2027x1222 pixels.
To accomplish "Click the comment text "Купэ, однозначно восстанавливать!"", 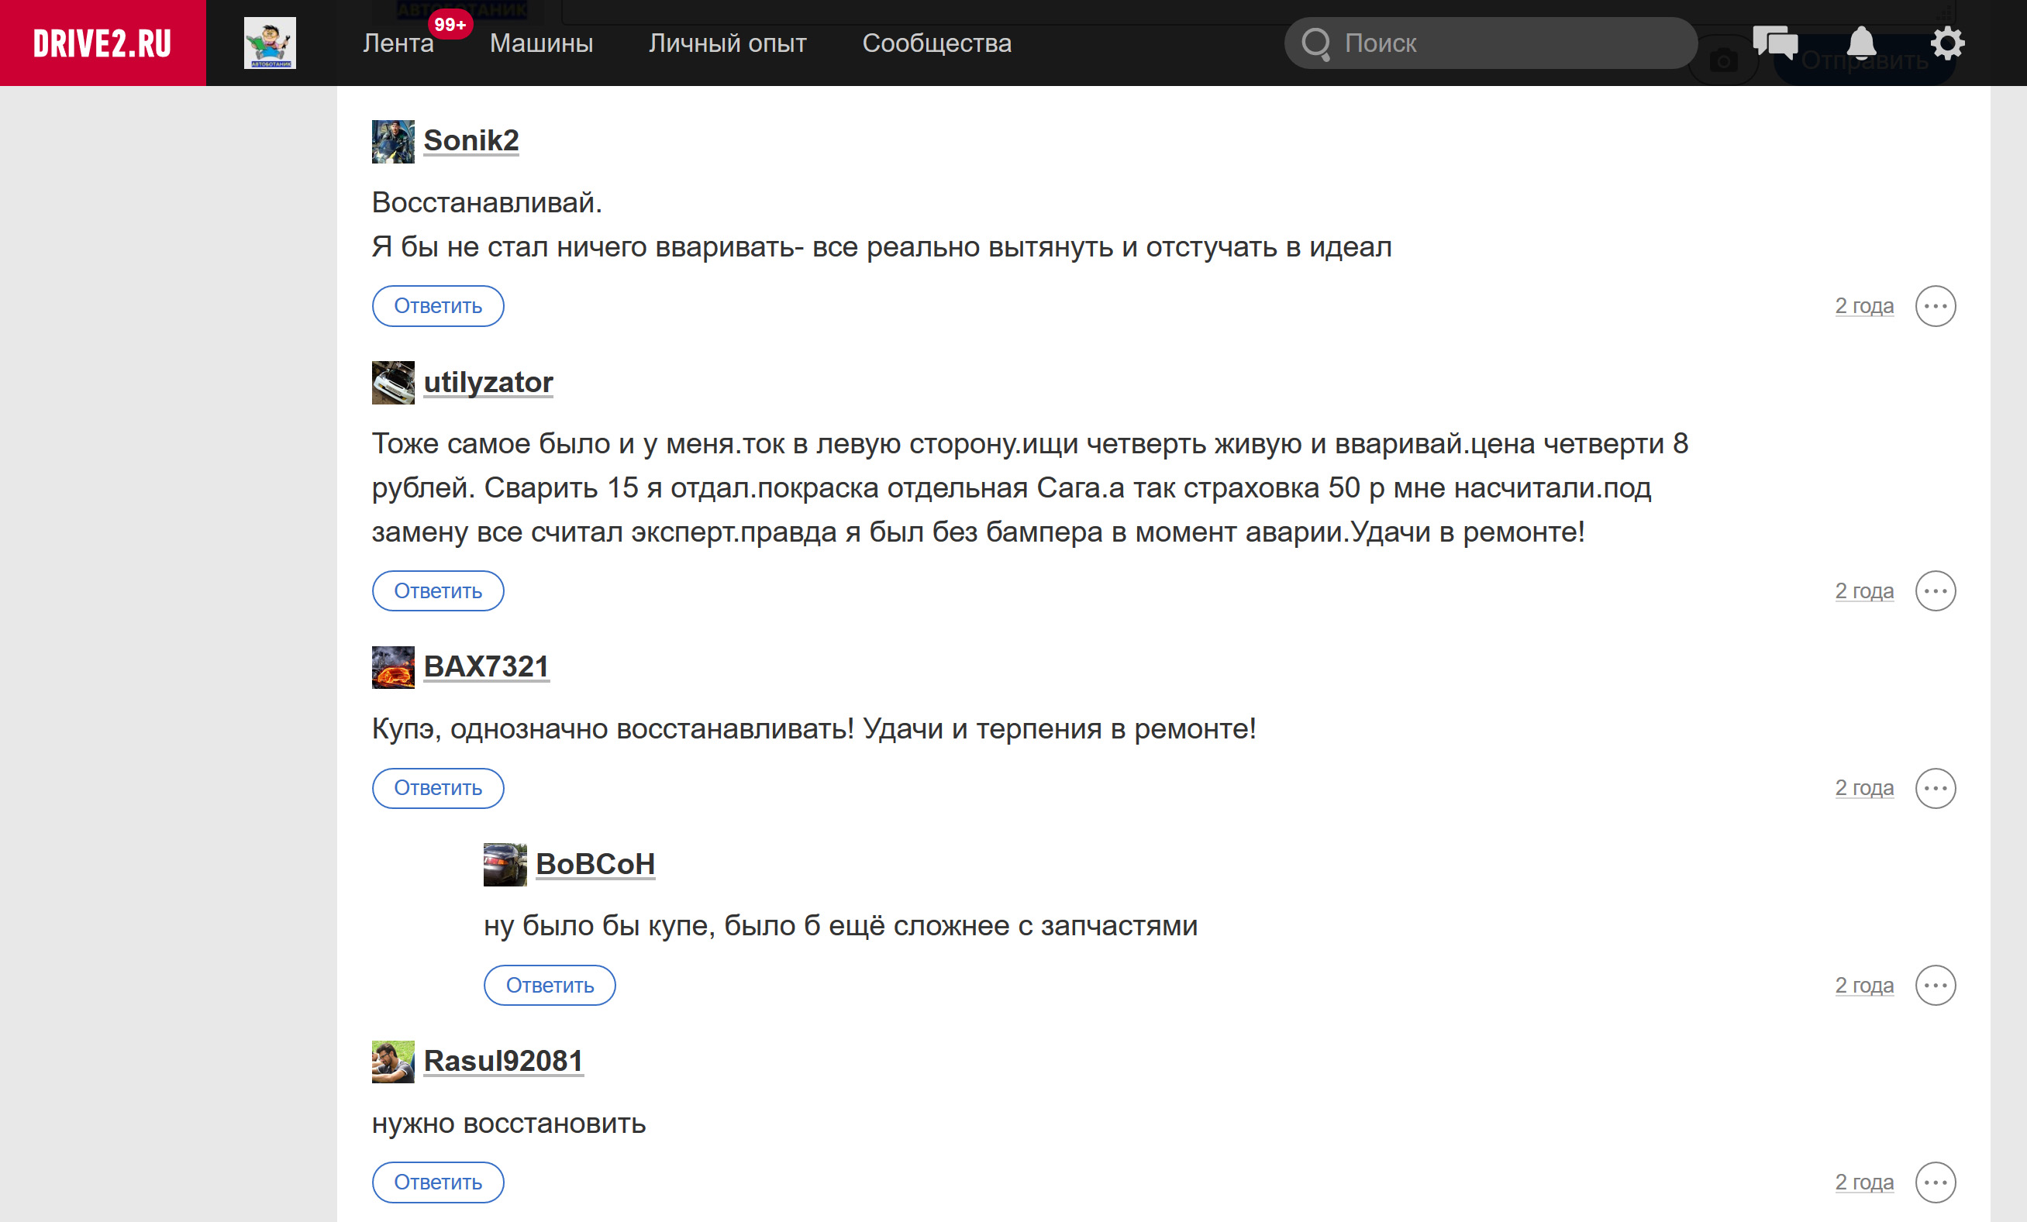I will click(x=613, y=728).
